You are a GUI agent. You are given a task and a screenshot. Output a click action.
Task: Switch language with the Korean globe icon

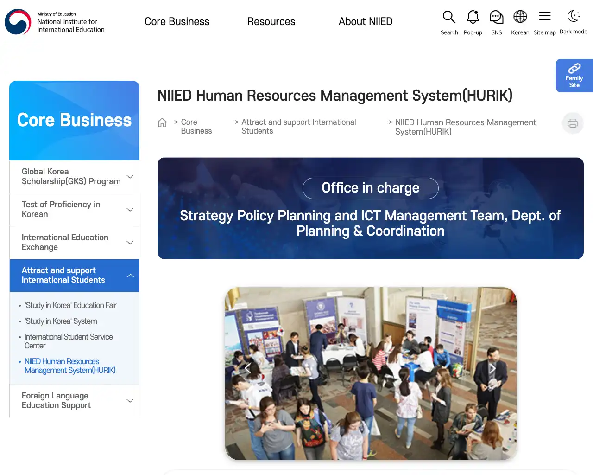[520, 17]
